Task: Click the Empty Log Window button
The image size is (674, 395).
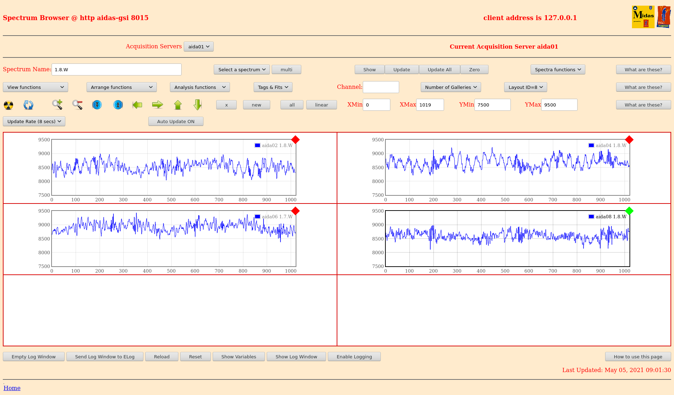Action: (34, 357)
